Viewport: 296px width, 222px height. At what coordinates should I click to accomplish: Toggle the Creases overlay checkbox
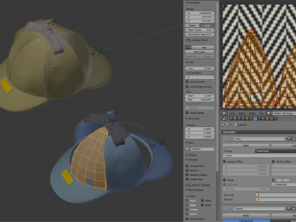click(x=187, y=209)
